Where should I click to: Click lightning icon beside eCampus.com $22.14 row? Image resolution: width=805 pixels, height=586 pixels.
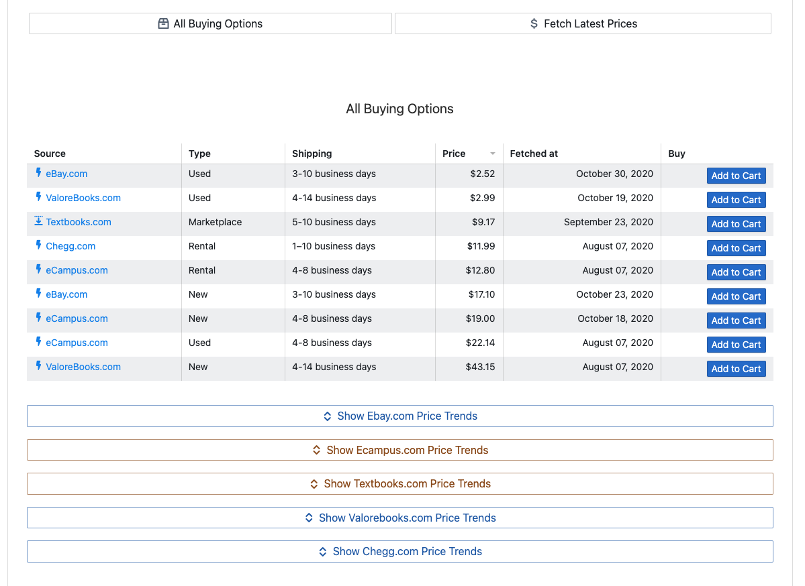(x=38, y=341)
